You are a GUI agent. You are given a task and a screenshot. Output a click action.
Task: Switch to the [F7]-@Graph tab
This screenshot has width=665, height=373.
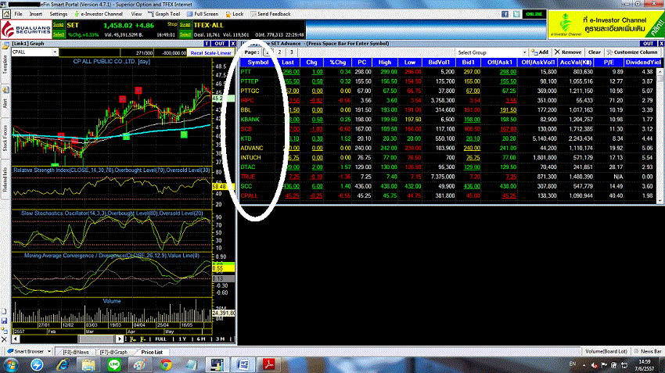click(113, 352)
